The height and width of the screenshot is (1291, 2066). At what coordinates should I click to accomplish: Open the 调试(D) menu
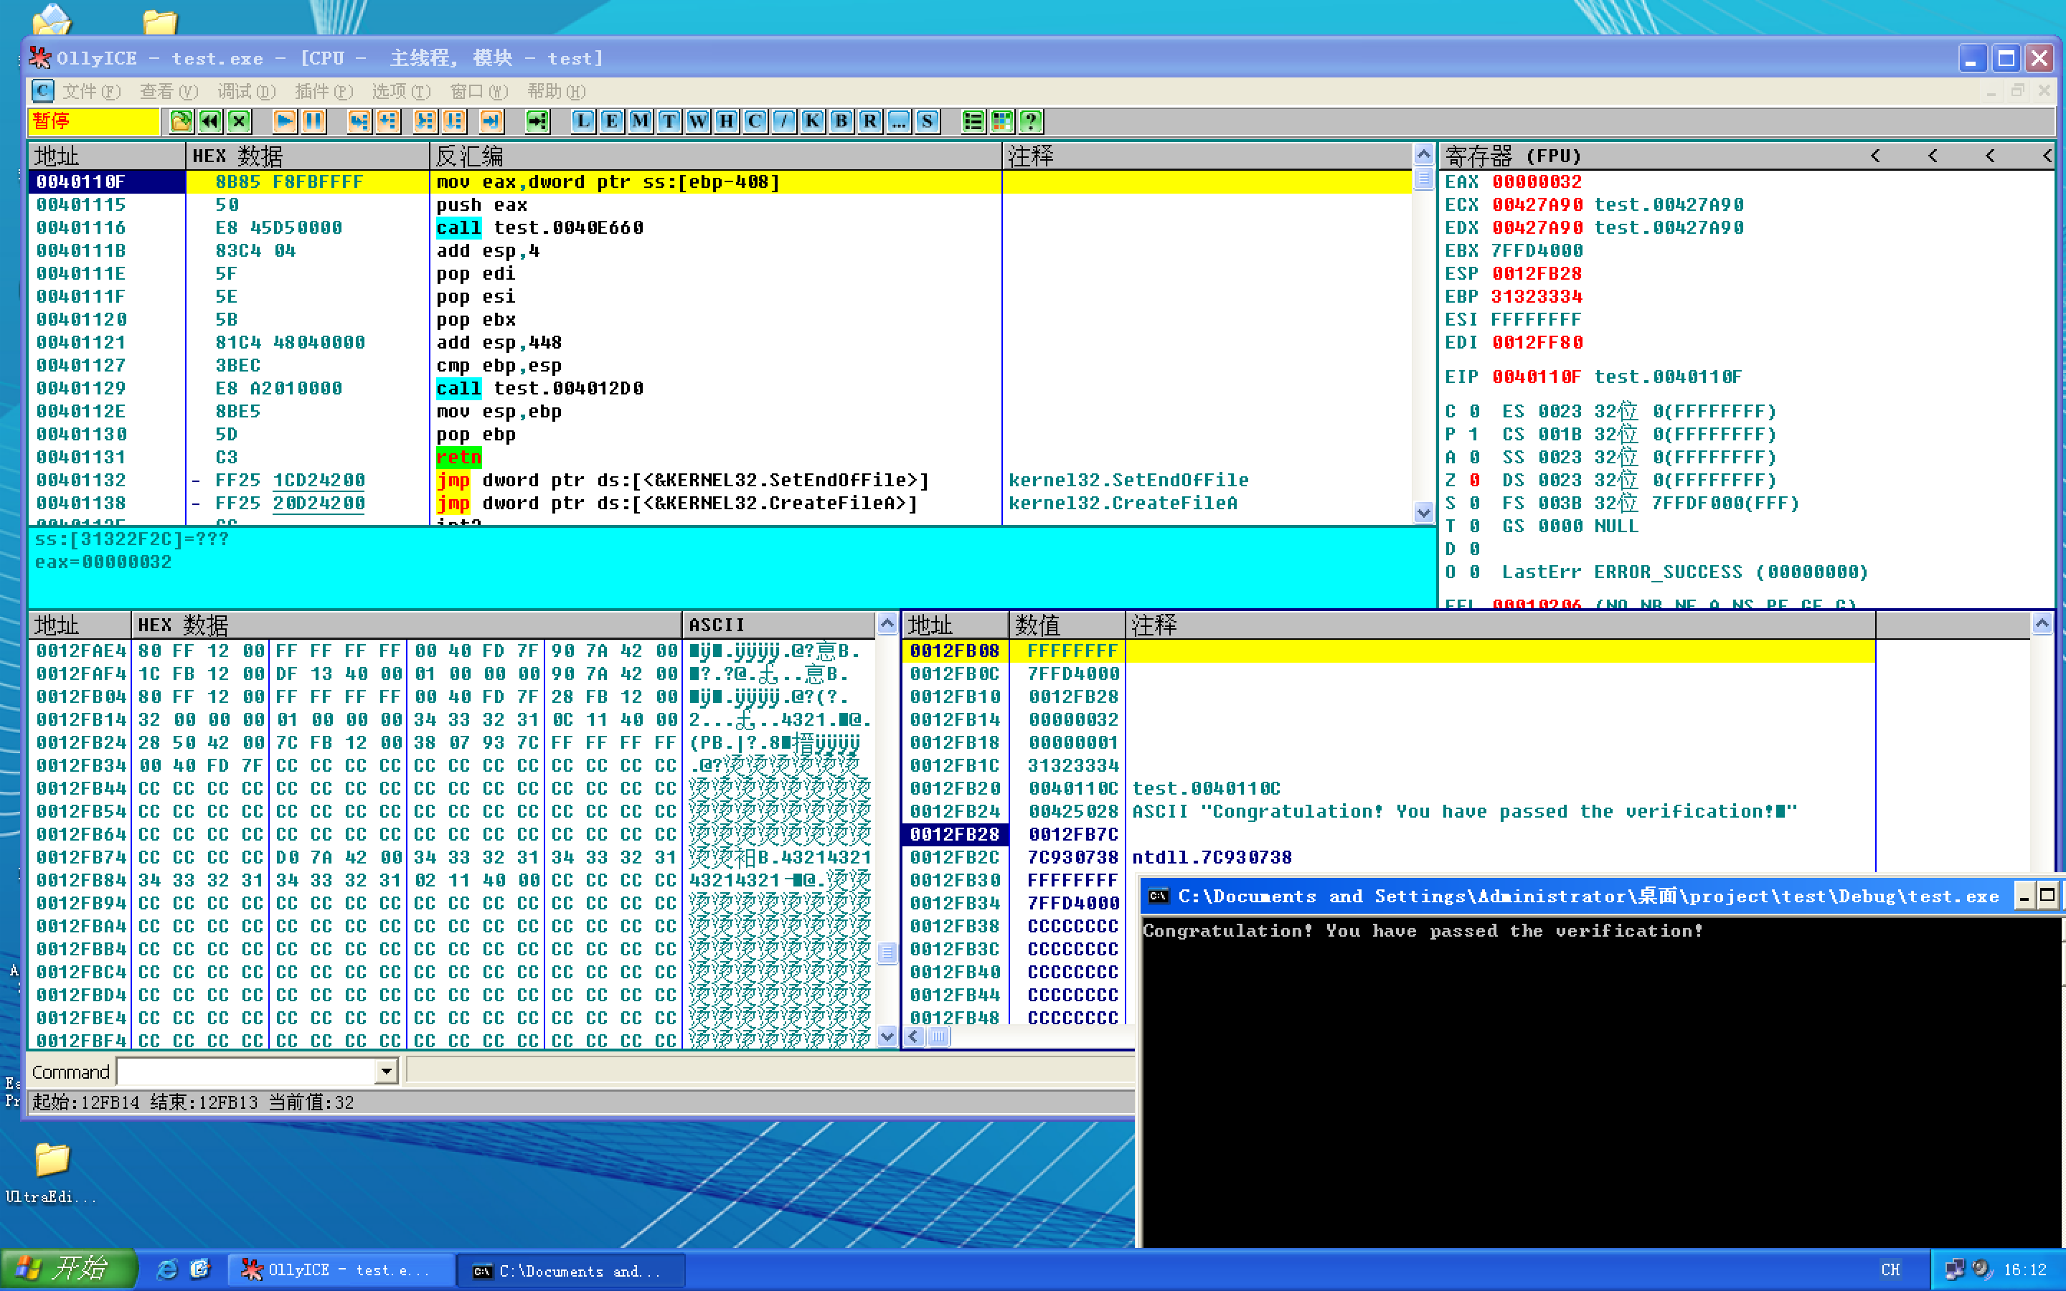click(247, 91)
